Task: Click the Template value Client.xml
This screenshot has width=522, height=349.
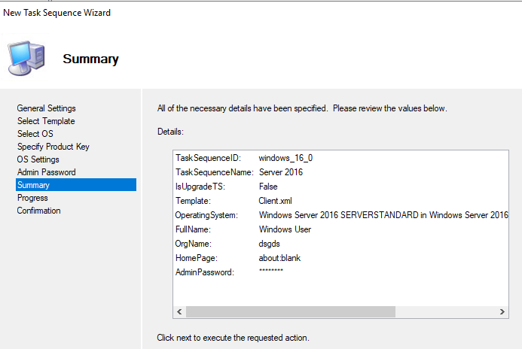Action: (276, 201)
